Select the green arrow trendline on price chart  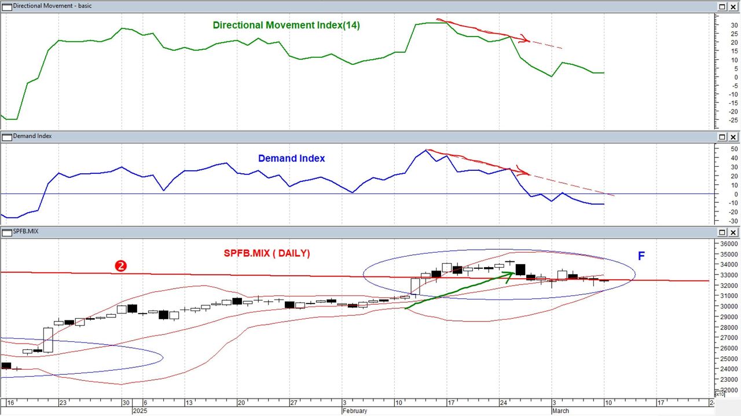tap(457, 291)
